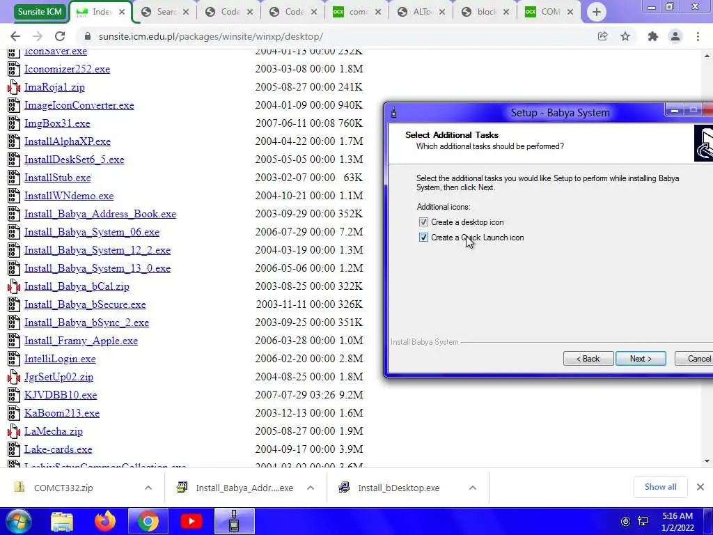This screenshot has width=713, height=535.
Task: Click the file icon beside Iconomizer252.exe
Action: (14, 69)
